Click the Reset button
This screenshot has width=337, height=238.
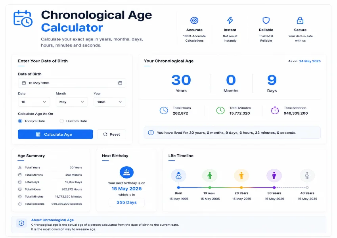[111, 134]
